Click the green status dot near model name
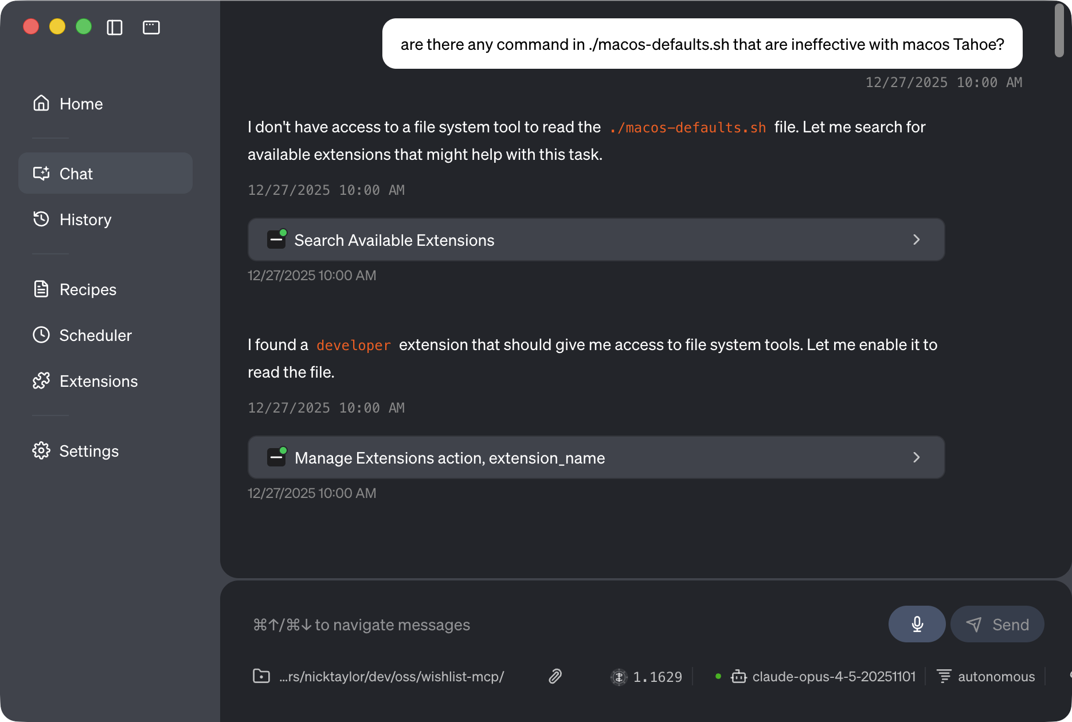This screenshot has width=1072, height=722. point(718,677)
